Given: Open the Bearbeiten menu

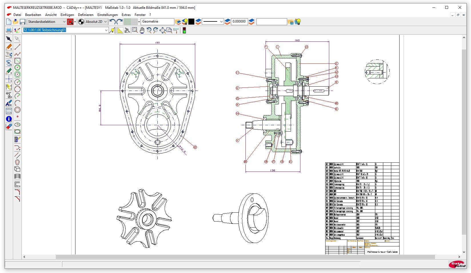Looking at the screenshot, I should tap(33, 15).
